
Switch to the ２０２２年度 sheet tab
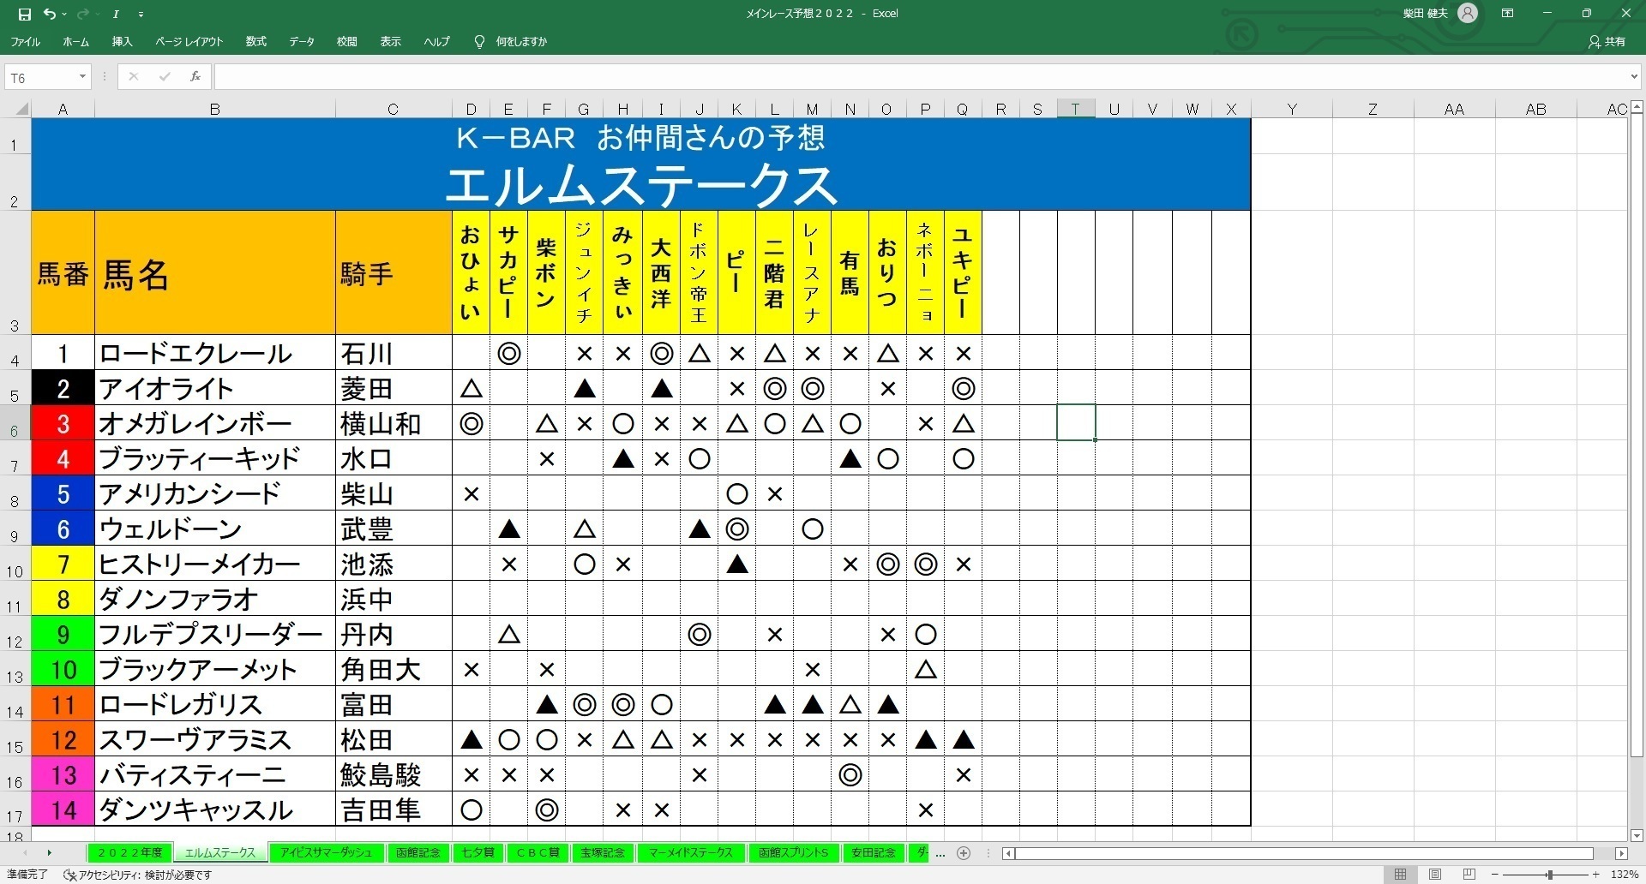(x=129, y=853)
